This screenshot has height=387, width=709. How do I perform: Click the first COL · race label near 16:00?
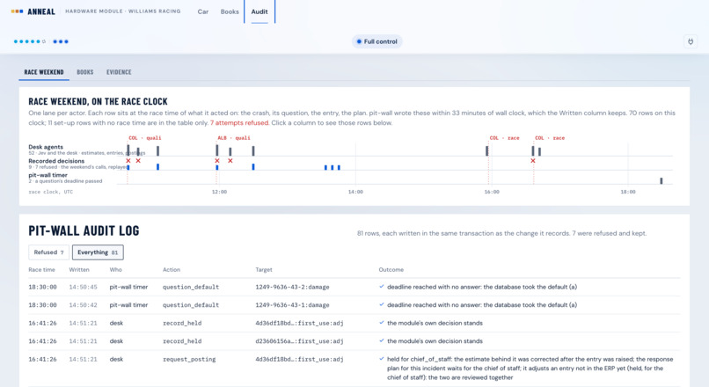[505, 138]
